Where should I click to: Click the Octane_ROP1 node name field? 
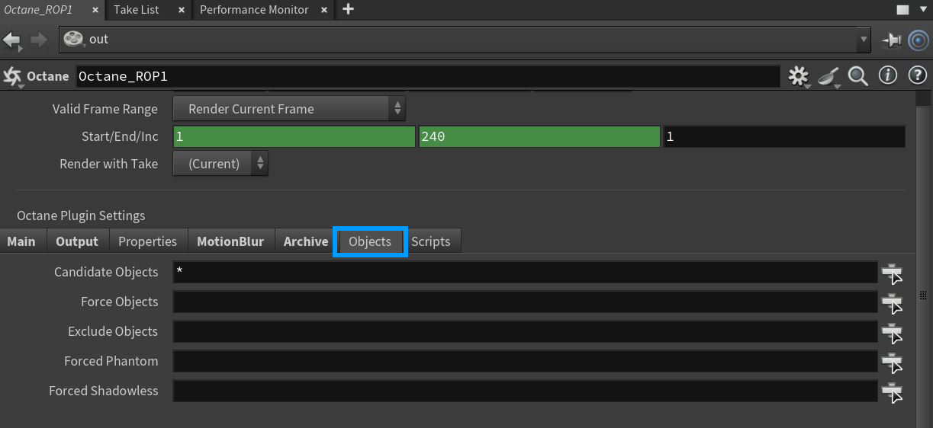coord(427,76)
